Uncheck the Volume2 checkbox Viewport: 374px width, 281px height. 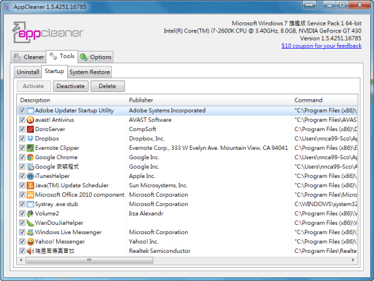pyautogui.click(x=22, y=214)
